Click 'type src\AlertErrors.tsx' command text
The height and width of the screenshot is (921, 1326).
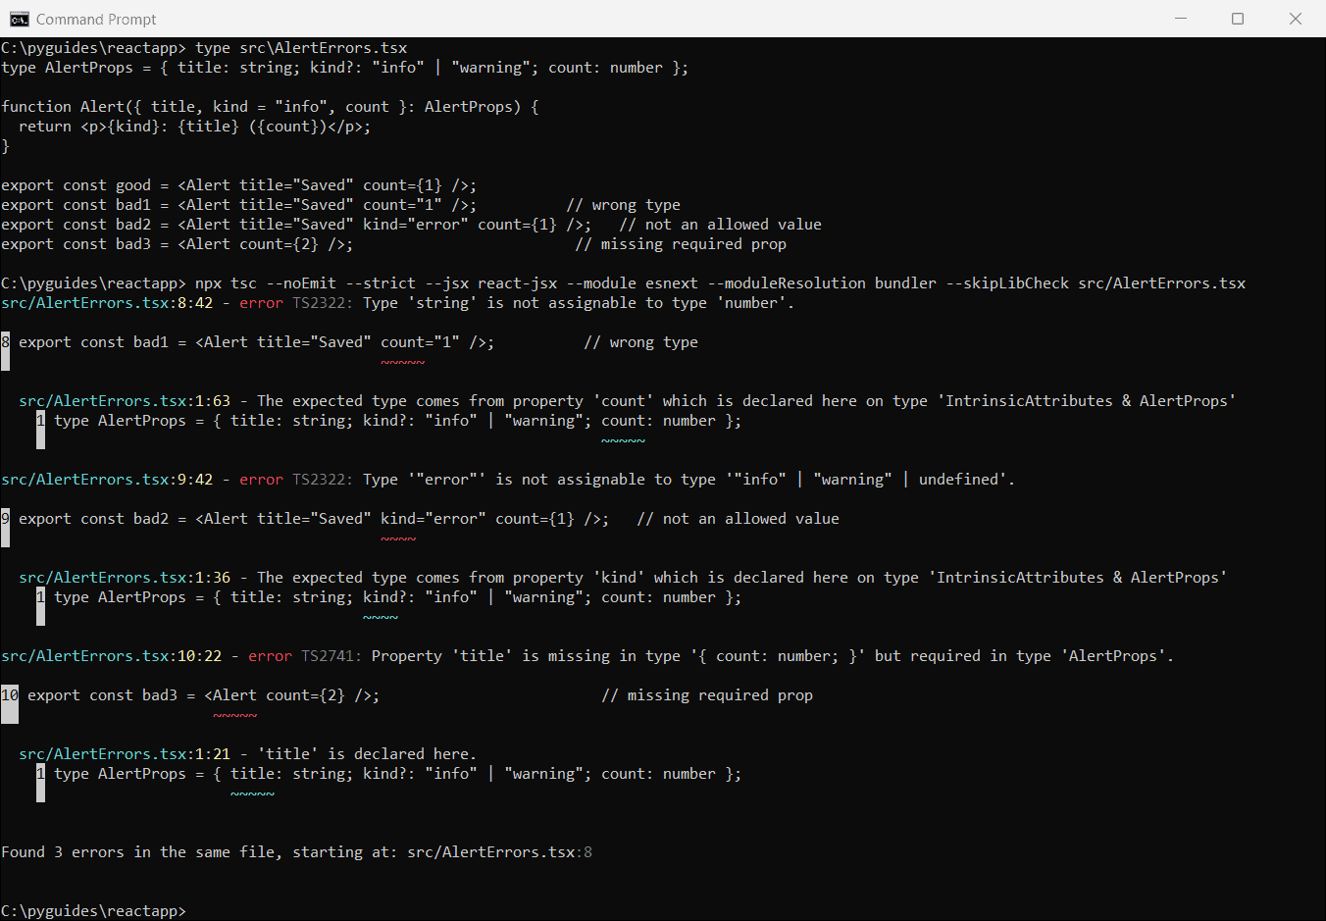coord(301,48)
